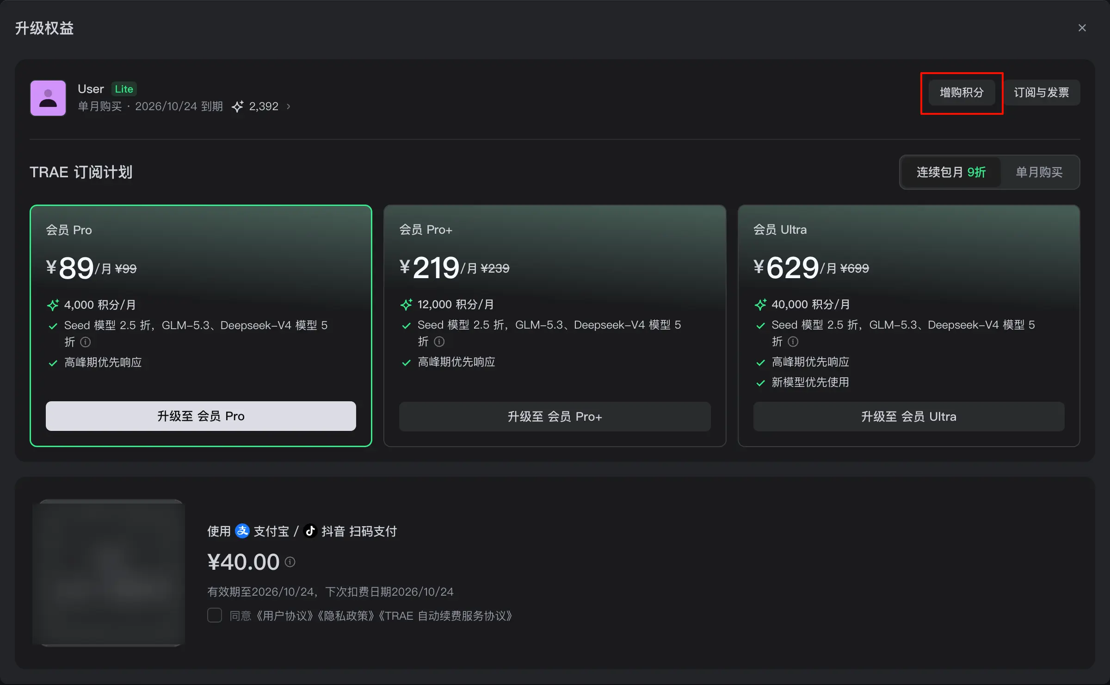Click the Douyin logo icon
Image resolution: width=1110 pixels, height=685 pixels.
coord(310,531)
